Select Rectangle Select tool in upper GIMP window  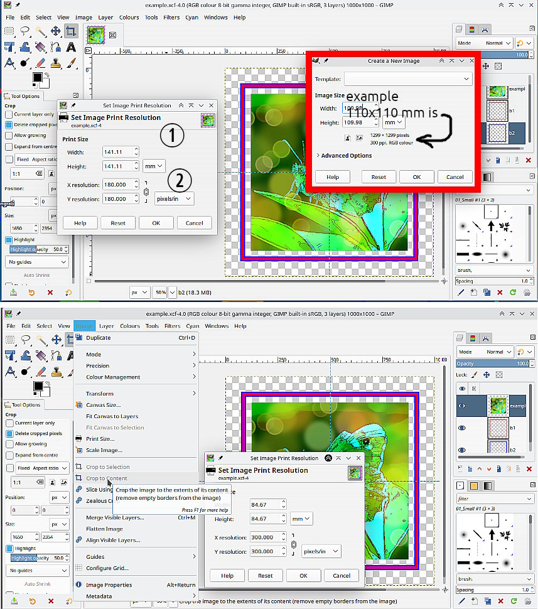[9, 31]
